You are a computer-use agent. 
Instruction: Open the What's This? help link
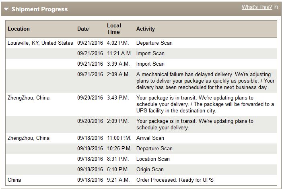pos(257,7)
